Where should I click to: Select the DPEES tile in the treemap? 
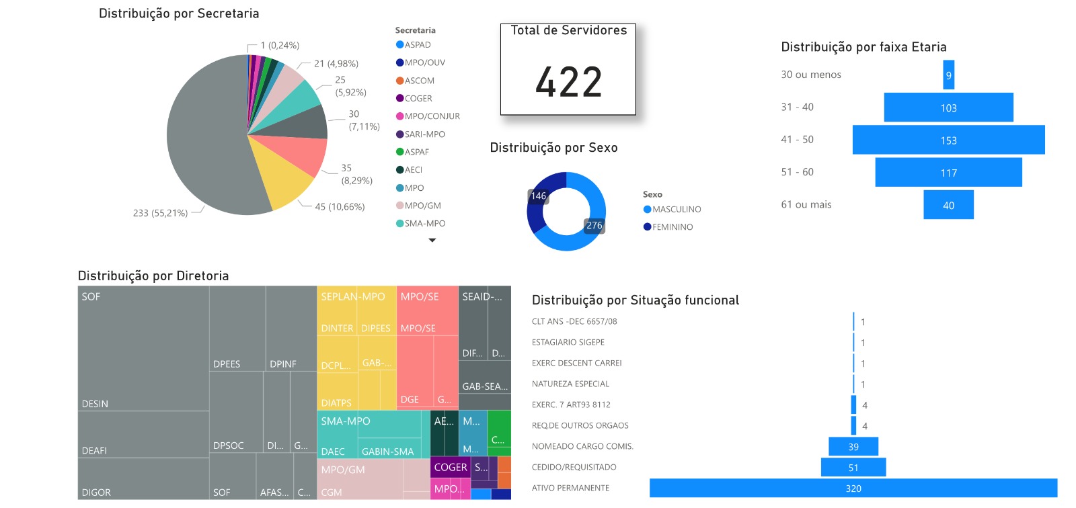(x=237, y=328)
